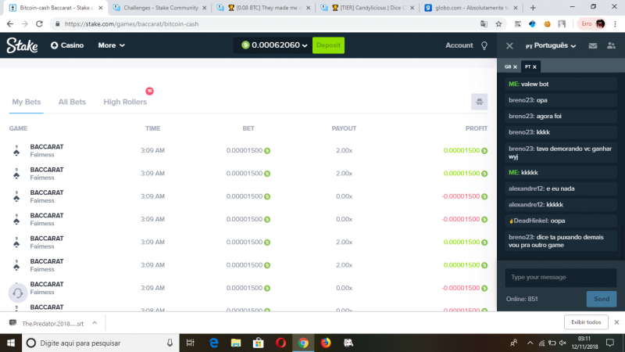Image resolution: width=625 pixels, height=352 pixels.
Task: Click the Exibir todos downloads button
Action: 586,322
